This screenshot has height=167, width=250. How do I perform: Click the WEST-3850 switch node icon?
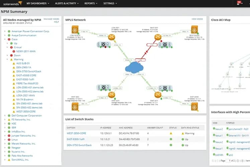point(75,107)
